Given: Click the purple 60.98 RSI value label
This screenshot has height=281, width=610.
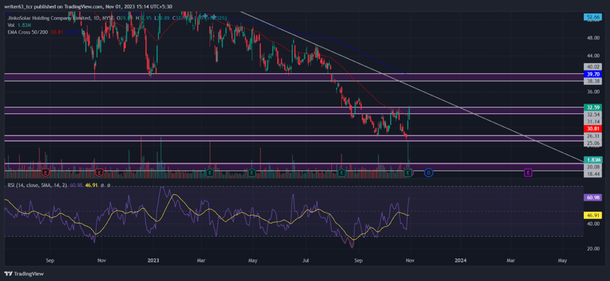Looking at the screenshot, I should (x=593, y=198).
